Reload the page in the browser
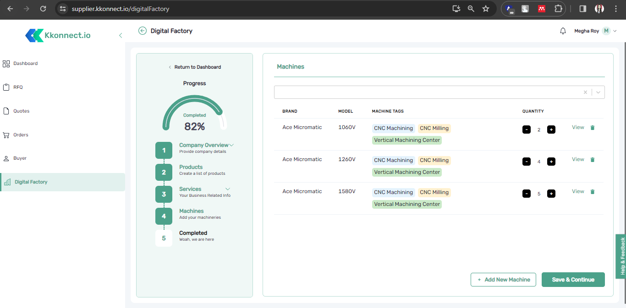 tap(43, 9)
